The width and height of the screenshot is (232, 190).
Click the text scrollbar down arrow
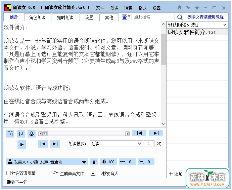(163, 124)
